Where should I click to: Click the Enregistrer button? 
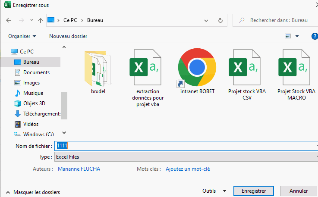(253, 191)
